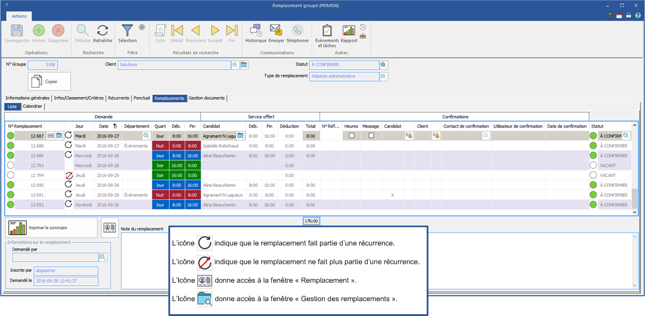The width and height of the screenshot is (645, 316).
Task: Switch to Gestion documents tab
Action: [207, 98]
